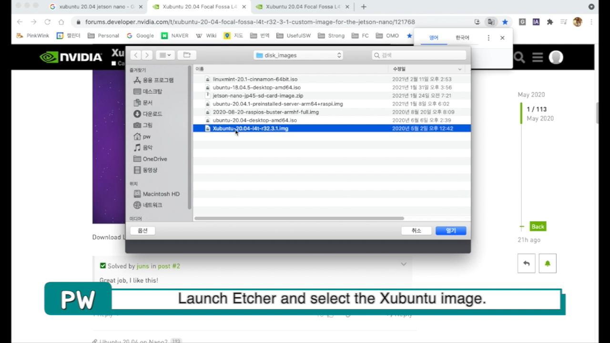The width and height of the screenshot is (610, 343).
Task: Click the forums.developer.nvidia.com address bar
Action: (250, 22)
